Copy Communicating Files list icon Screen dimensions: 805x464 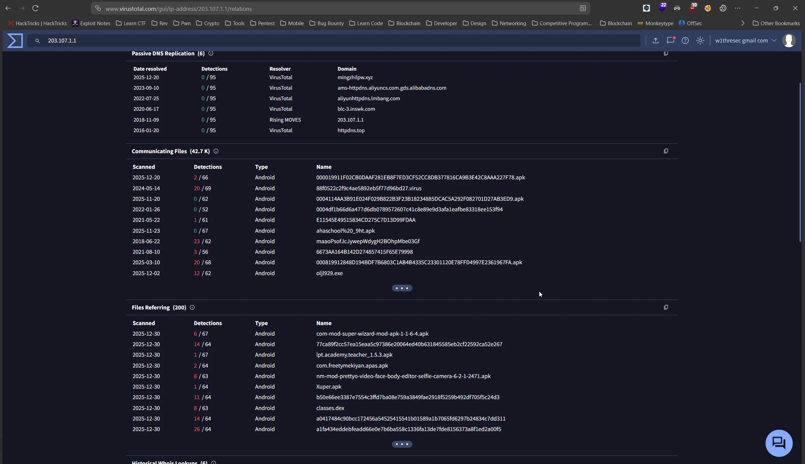(666, 151)
